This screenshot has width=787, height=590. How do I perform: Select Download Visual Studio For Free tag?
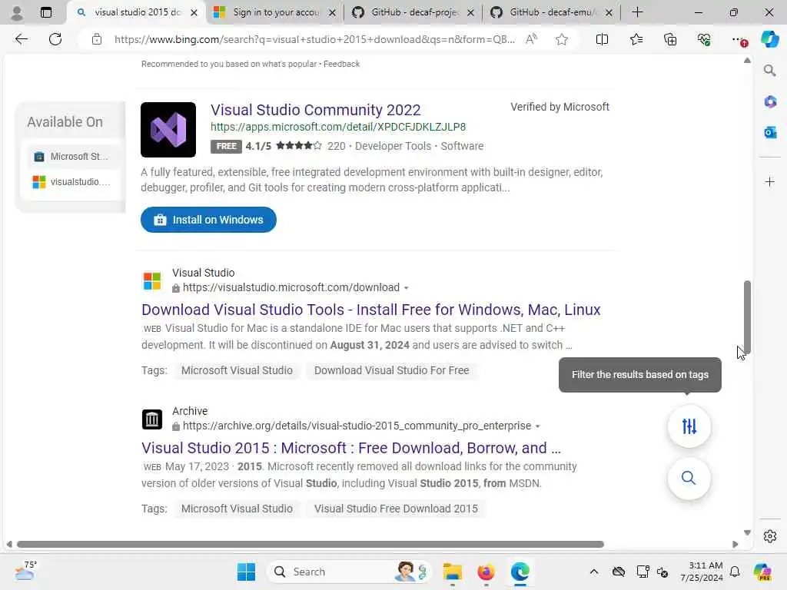click(x=391, y=370)
